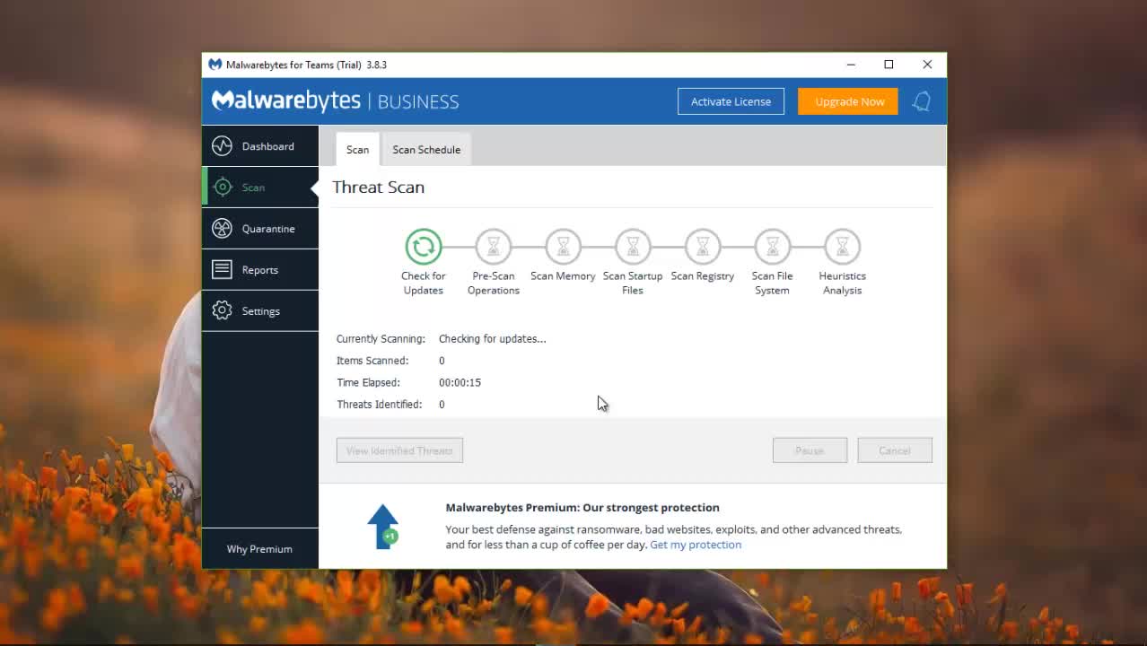Click the Checking for updates status text
The width and height of the screenshot is (1147, 646).
[492, 339]
